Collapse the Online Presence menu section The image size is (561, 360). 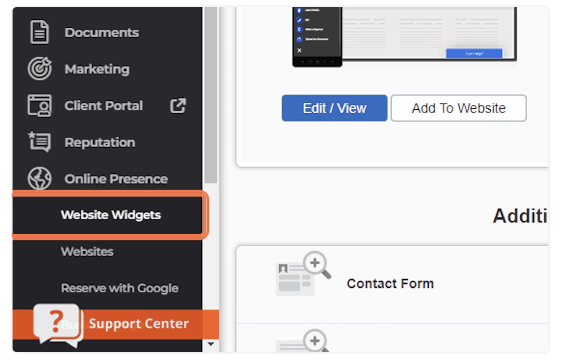click(116, 179)
